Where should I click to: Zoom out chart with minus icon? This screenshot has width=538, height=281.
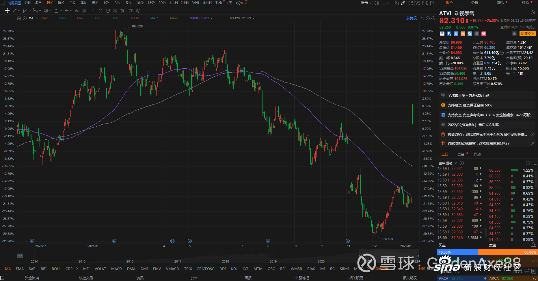[x=428, y=18]
